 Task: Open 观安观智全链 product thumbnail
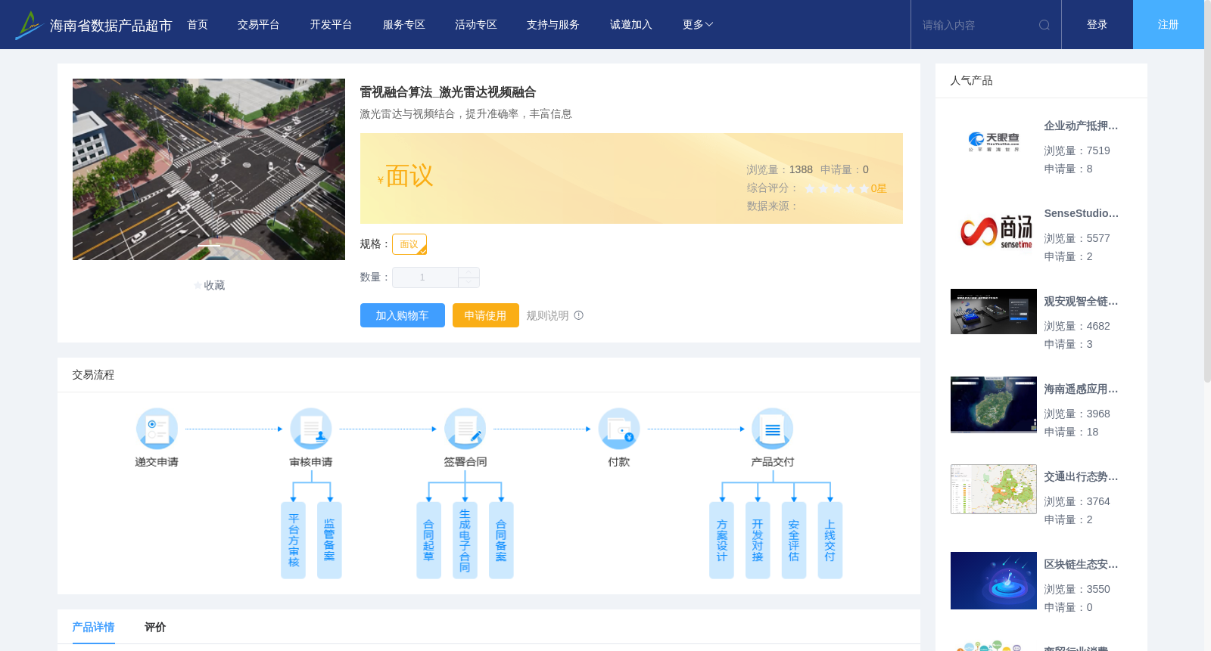994,312
